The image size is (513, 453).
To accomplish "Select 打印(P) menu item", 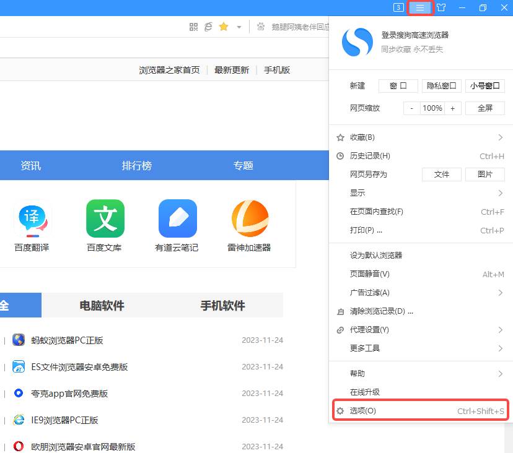I will pyautogui.click(x=421, y=230).
